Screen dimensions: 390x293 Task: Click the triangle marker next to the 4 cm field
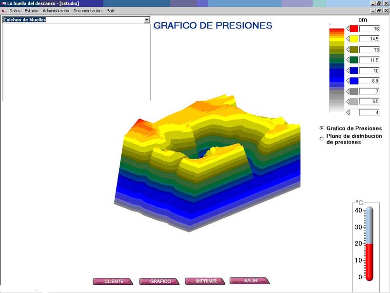348,112
